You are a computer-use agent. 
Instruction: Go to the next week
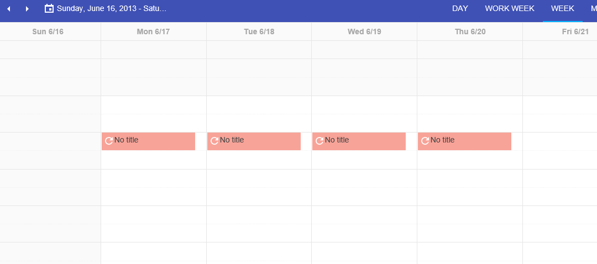27,9
